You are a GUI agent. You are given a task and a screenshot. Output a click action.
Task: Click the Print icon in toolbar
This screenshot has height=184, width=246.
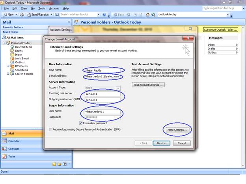[x=22, y=15]
